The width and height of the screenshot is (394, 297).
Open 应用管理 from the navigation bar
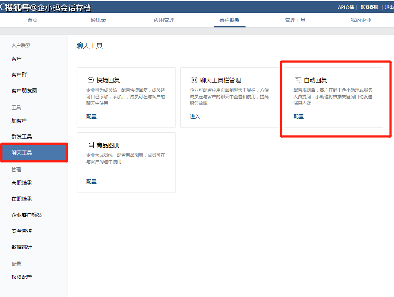pos(164,20)
